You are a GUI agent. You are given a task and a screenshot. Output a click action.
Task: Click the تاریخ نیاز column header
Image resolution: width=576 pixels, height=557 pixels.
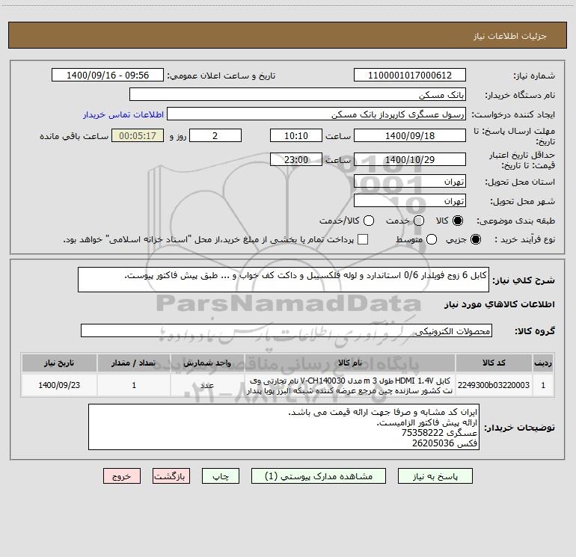59,363
